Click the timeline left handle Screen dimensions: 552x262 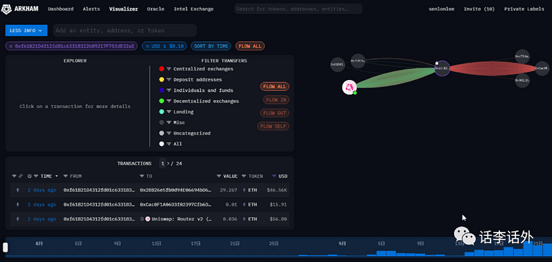[5, 247]
